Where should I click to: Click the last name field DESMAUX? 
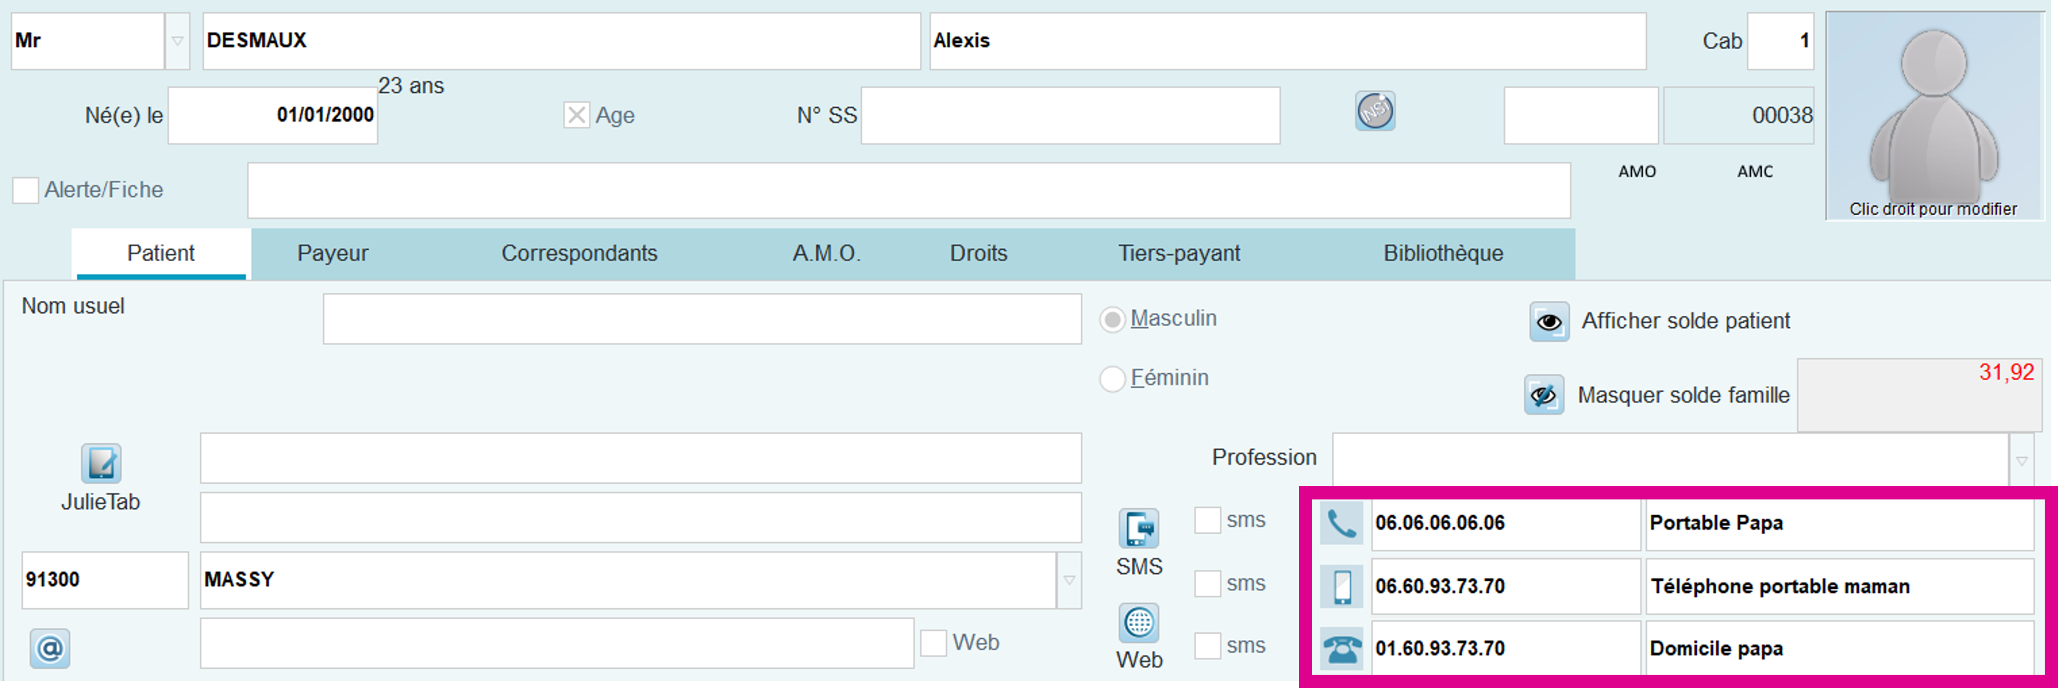coord(562,41)
